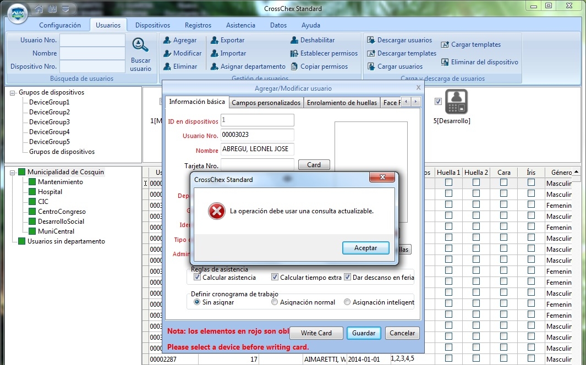Viewport: 586px width, 365px height.
Task: Check Huella 1 checkbox in first row
Action: (449, 182)
